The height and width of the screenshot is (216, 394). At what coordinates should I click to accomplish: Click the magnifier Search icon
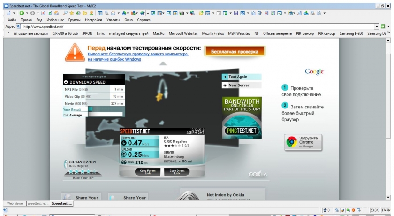[x=65, y=13]
